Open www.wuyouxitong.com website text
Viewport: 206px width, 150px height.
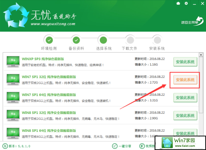pos(53,24)
